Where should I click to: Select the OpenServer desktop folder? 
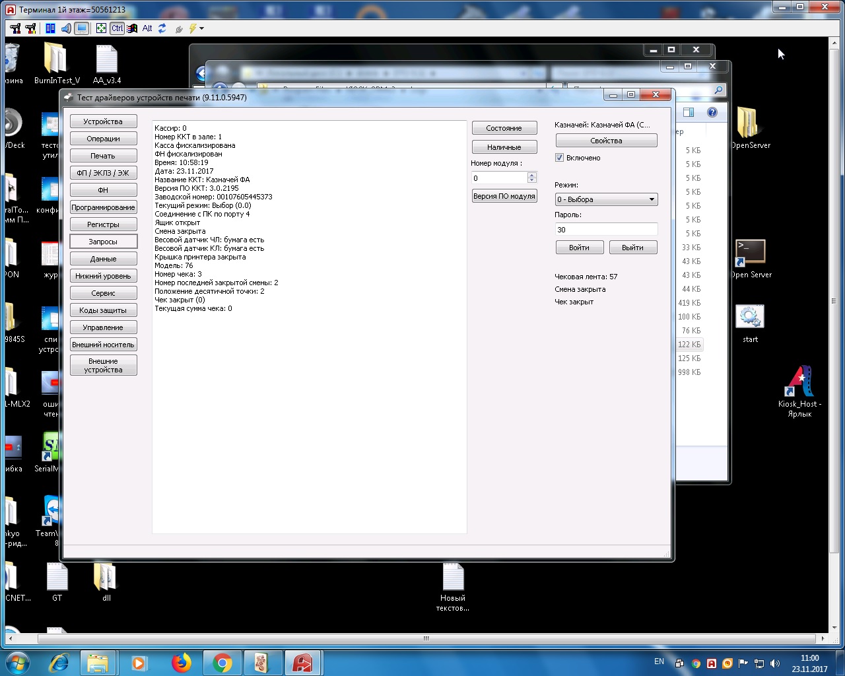(x=749, y=128)
